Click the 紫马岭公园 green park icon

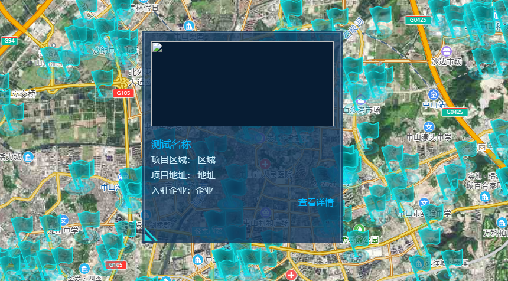(x=359, y=230)
